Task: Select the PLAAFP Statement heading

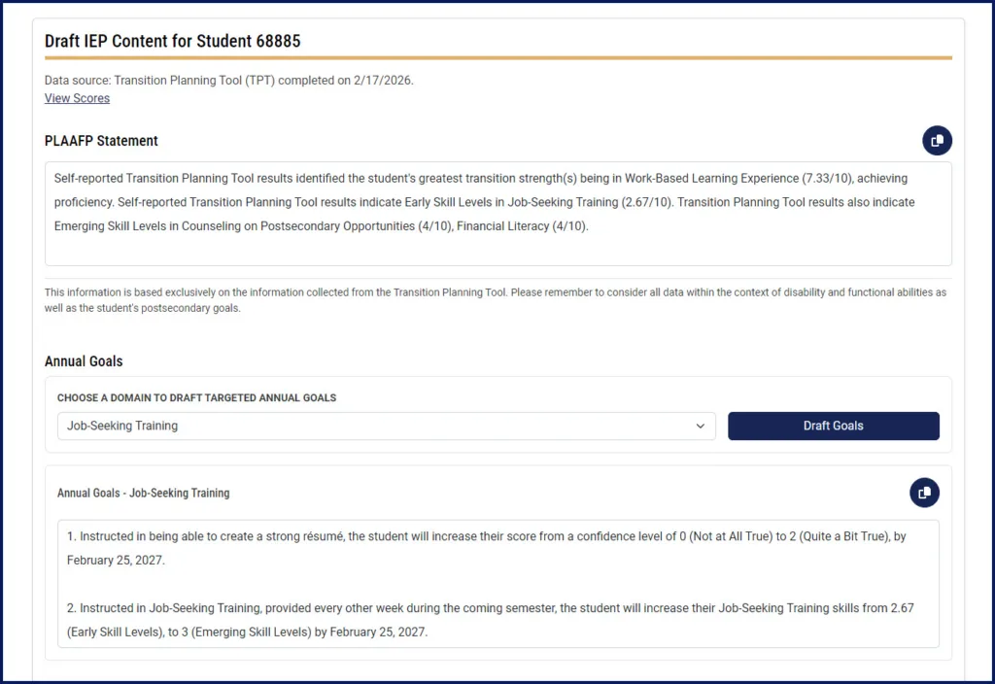Action: pos(101,141)
